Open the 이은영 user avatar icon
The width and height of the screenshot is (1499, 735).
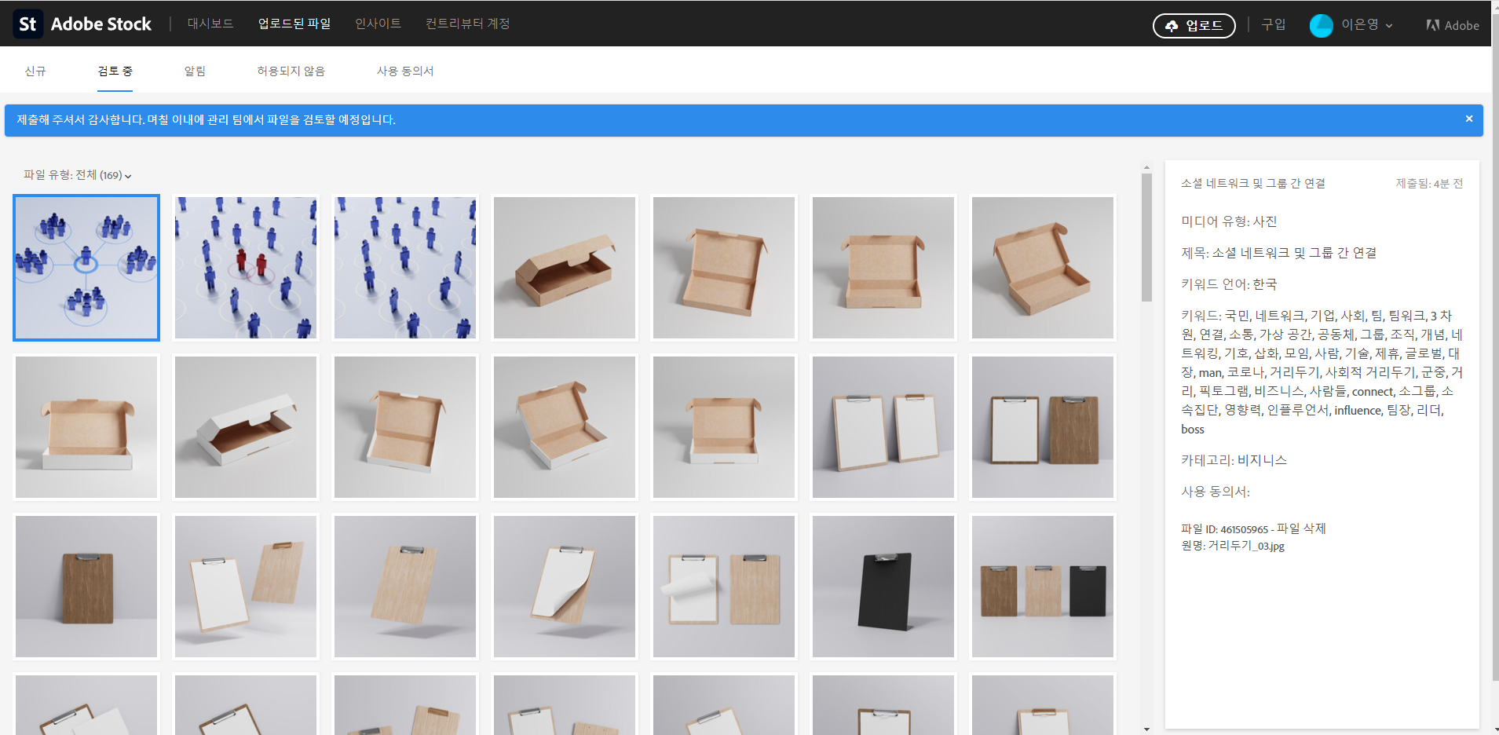point(1322,25)
